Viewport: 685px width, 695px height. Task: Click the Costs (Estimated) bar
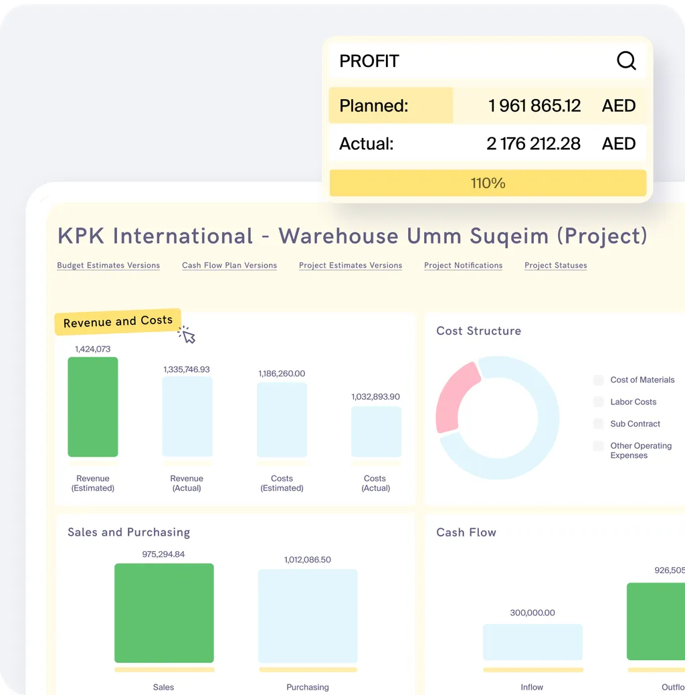tap(282, 420)
